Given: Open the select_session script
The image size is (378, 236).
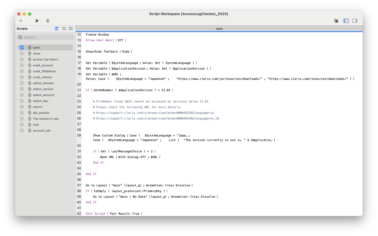Looking at the screenshot, I should point(43,83).
